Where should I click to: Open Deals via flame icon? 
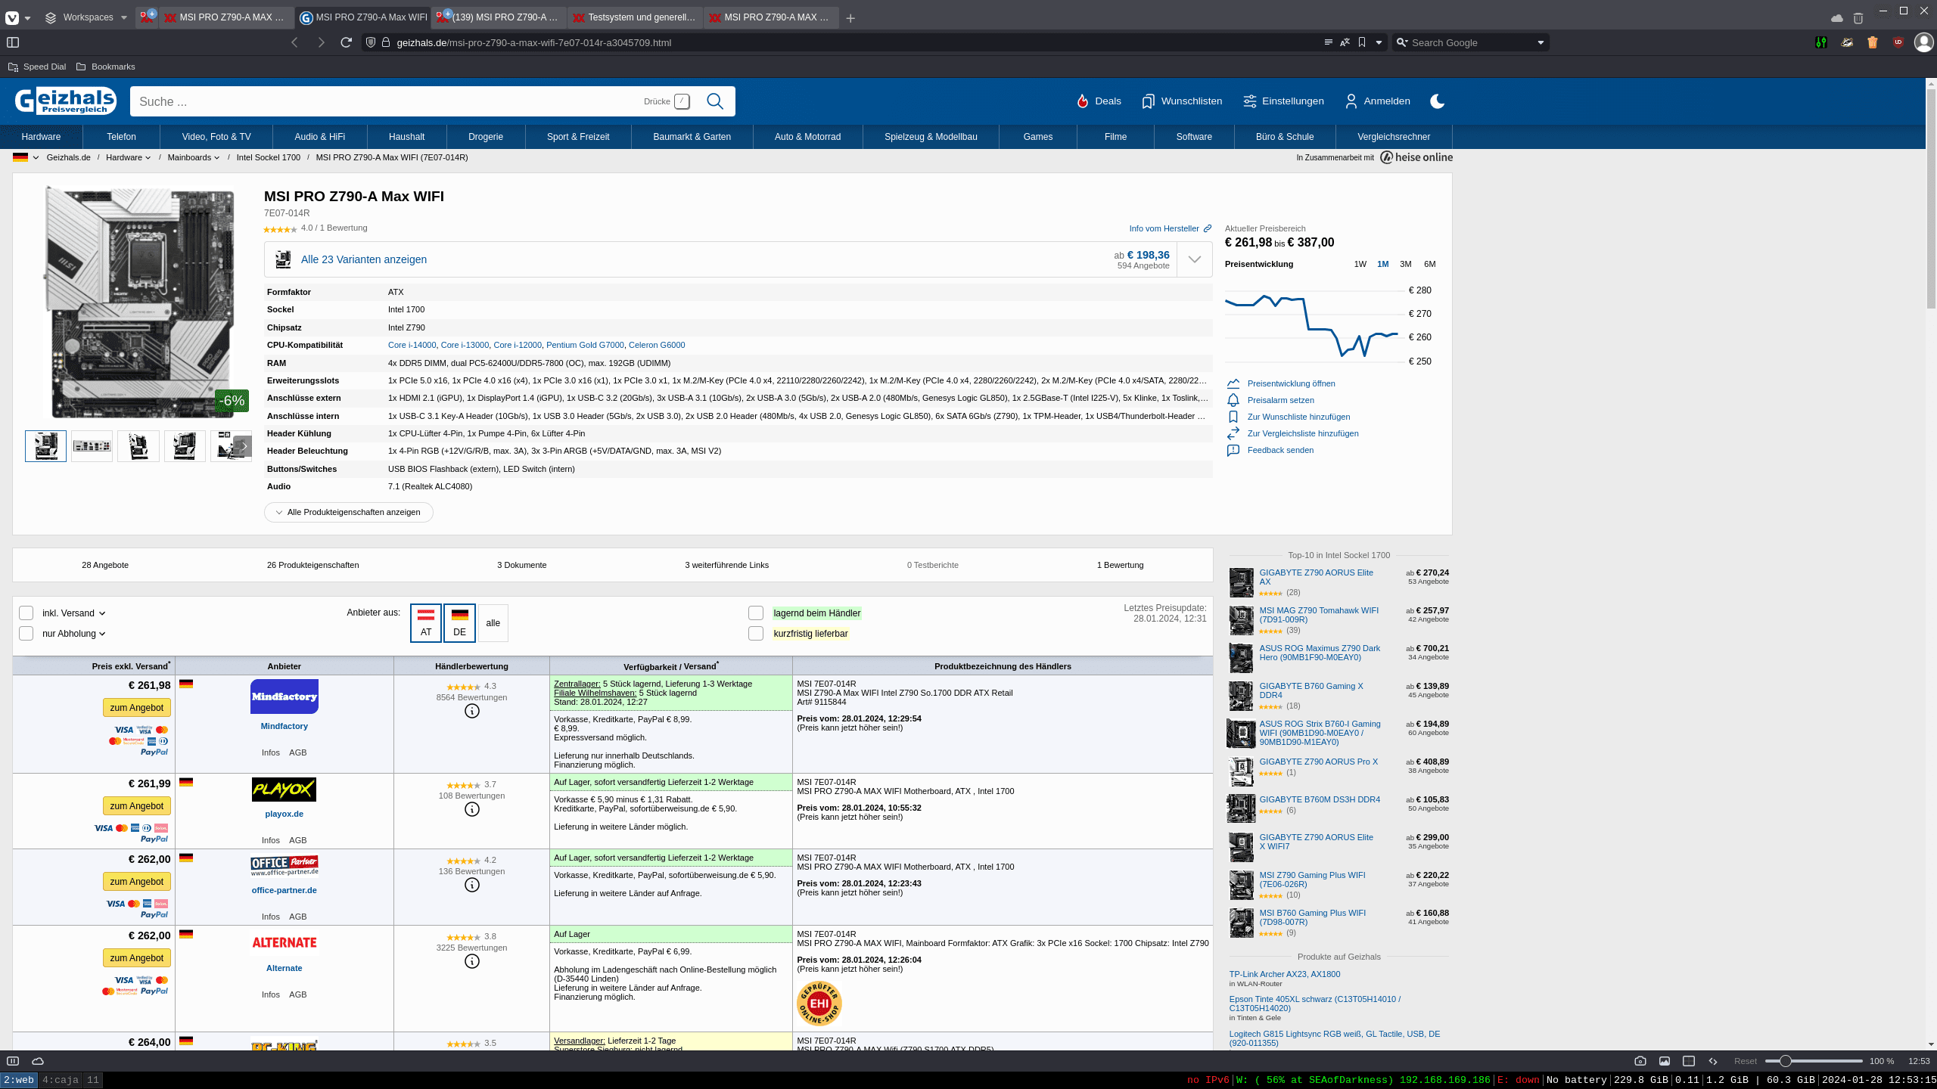coord(1083,101)
